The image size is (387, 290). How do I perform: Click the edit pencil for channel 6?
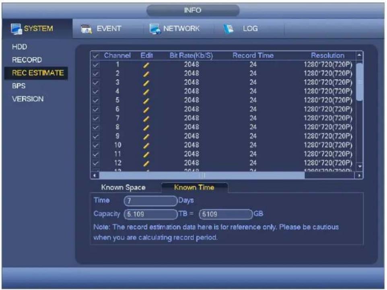click(x=146, y=110)
